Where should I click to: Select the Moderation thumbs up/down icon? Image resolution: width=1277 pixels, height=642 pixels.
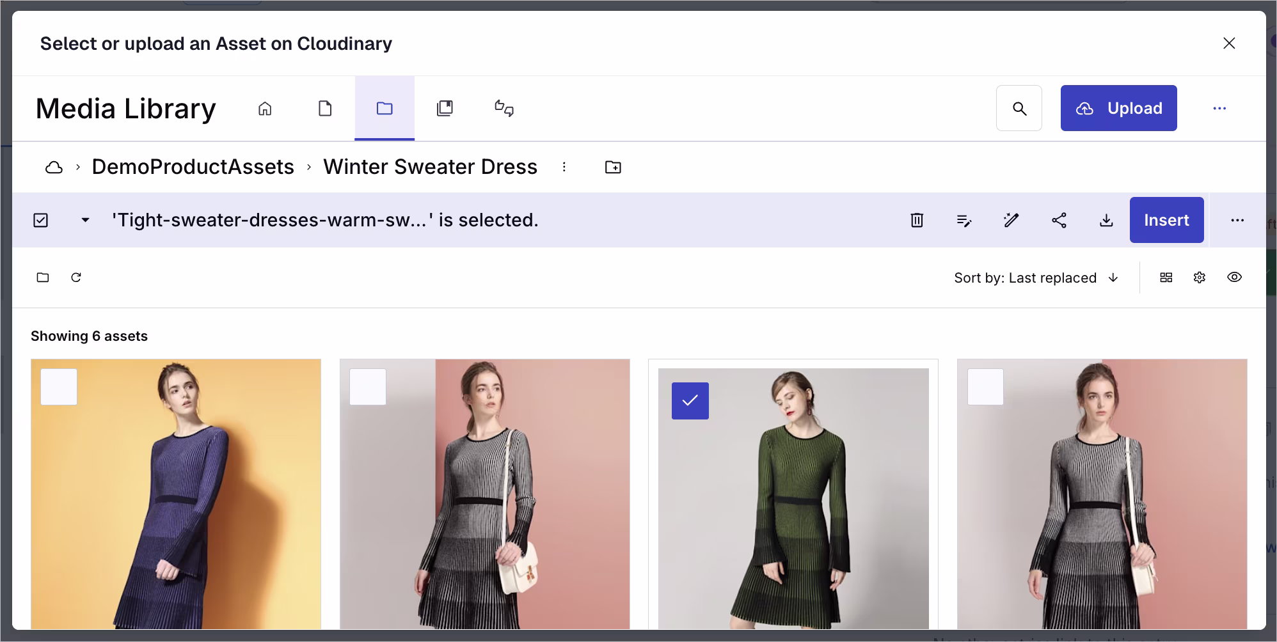click(x=504, y=108)
